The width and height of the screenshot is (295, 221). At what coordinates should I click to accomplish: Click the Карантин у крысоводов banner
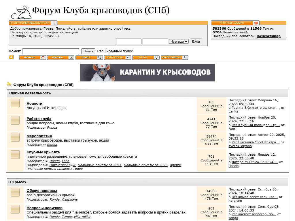click(x=147, y=73)
